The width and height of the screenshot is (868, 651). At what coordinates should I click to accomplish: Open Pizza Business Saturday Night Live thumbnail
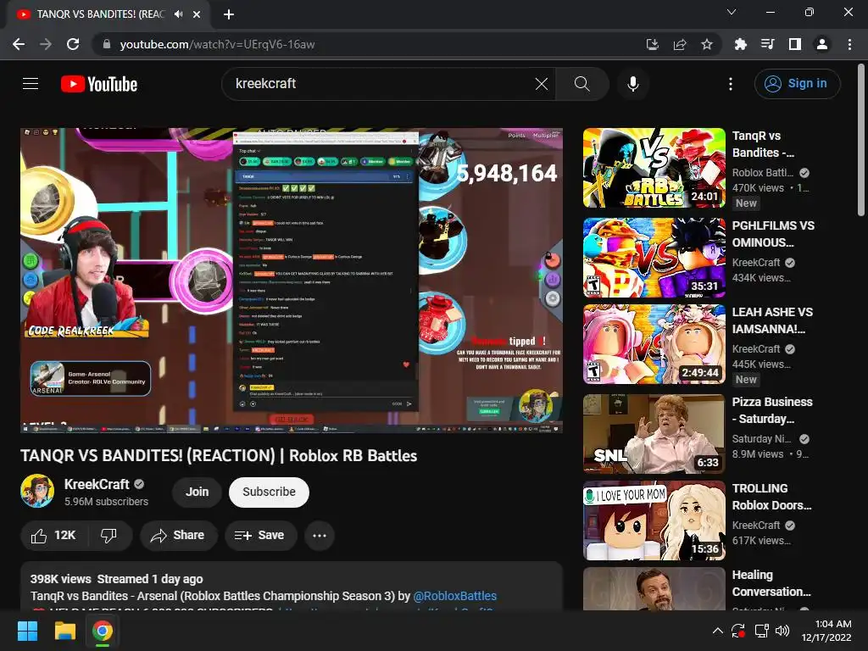(x=654, y=434)
